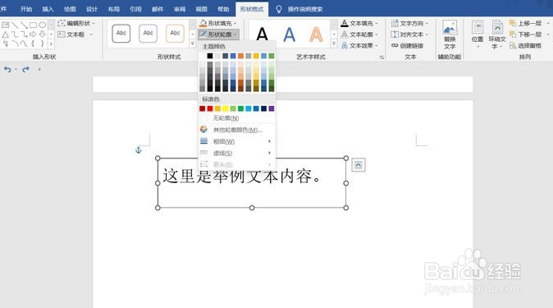Select the text box shape in gallery
The image size is (553, 308).
coord(5,25)
